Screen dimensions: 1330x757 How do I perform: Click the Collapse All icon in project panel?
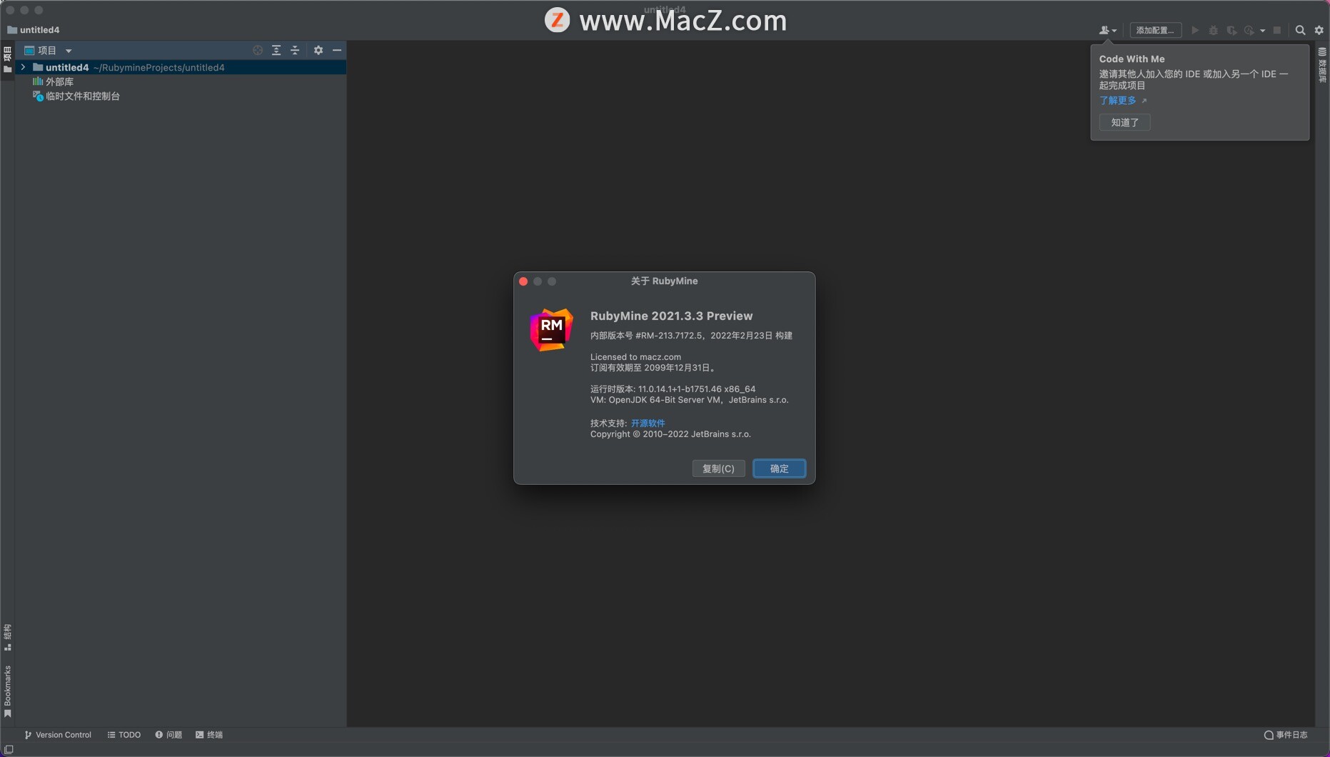[x=295, y=50]
